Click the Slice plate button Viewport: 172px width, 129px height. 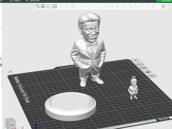coord(166,1)
